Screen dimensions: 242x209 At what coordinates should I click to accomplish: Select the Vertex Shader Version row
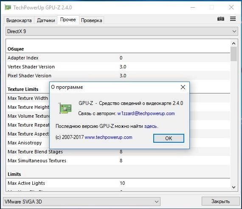pos(118,67)
